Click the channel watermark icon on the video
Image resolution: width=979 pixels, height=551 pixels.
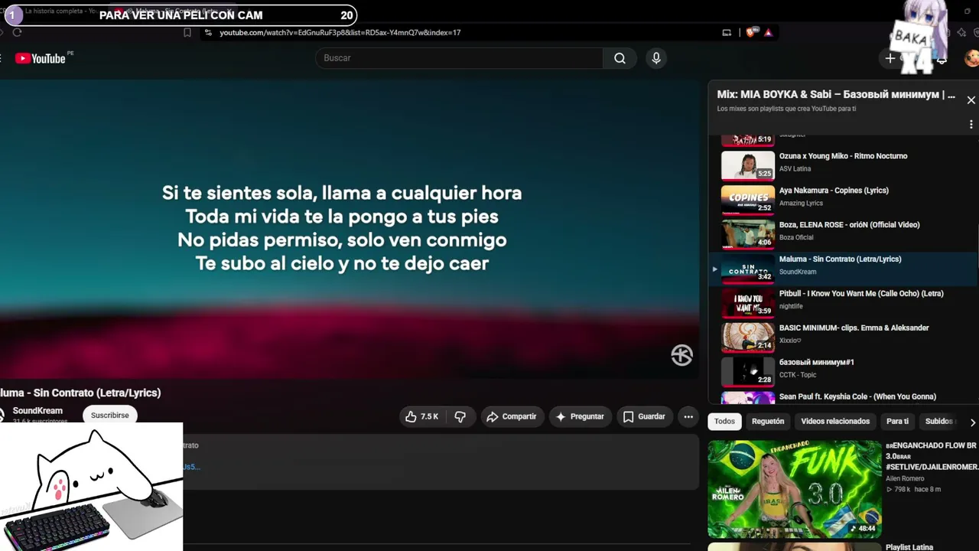[681, 355]
